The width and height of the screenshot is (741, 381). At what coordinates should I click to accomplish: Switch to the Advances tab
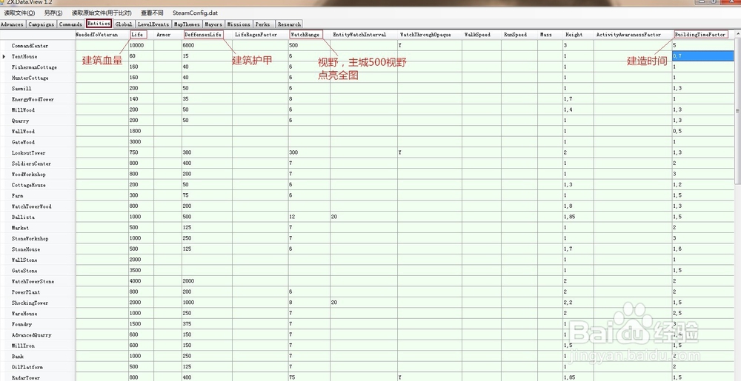pyautogui.click(x=13, y=24)
